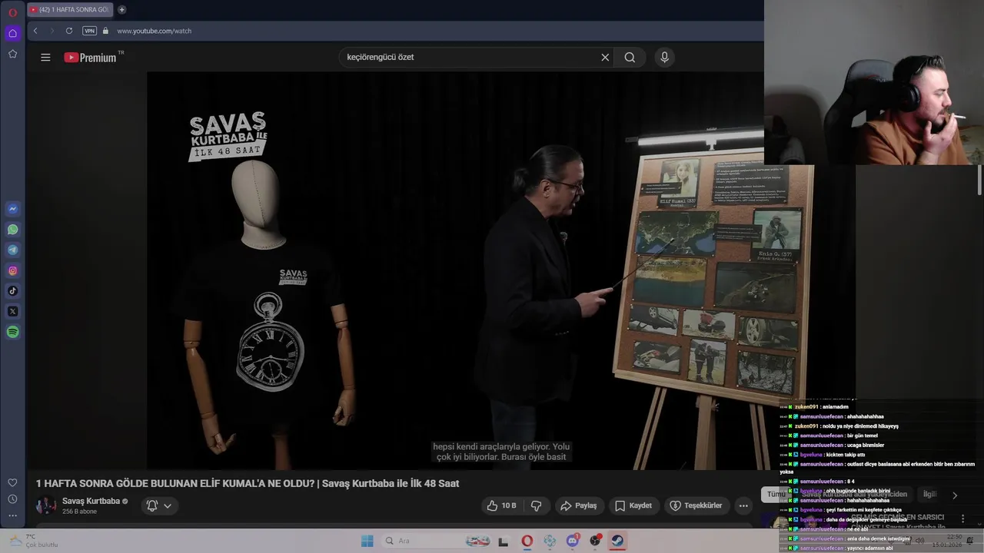Click the '256 B abone' subscriber count

(x=79, y=512)
